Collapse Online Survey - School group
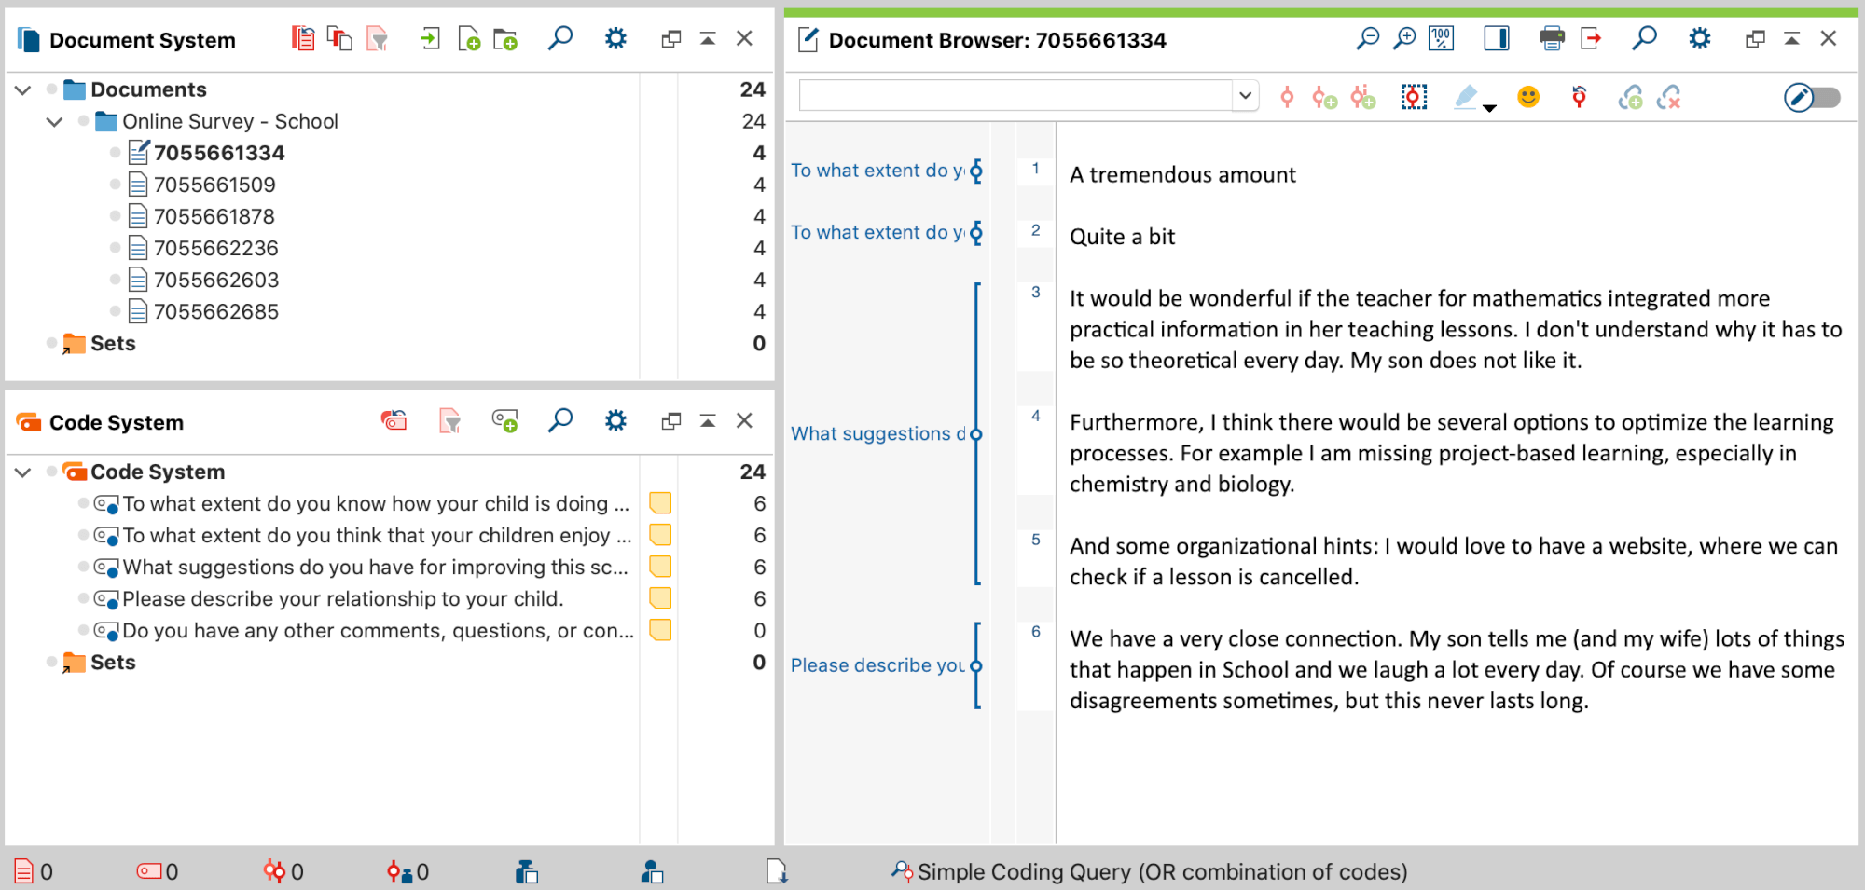1865x890 pixels. (x=54, y=121)
